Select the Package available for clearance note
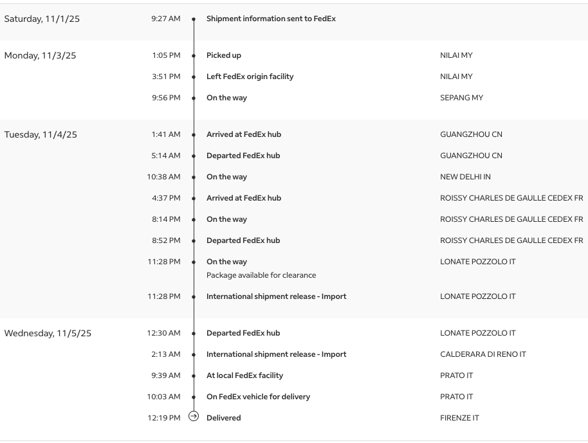The image size is (588, 443). tap(261, 275)
